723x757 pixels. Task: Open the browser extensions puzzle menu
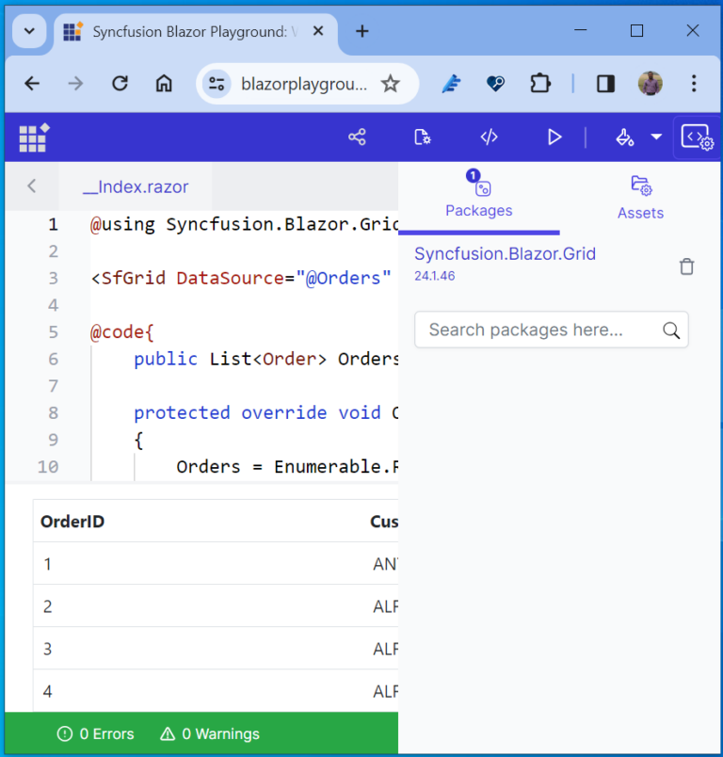[x=540, y=84]
